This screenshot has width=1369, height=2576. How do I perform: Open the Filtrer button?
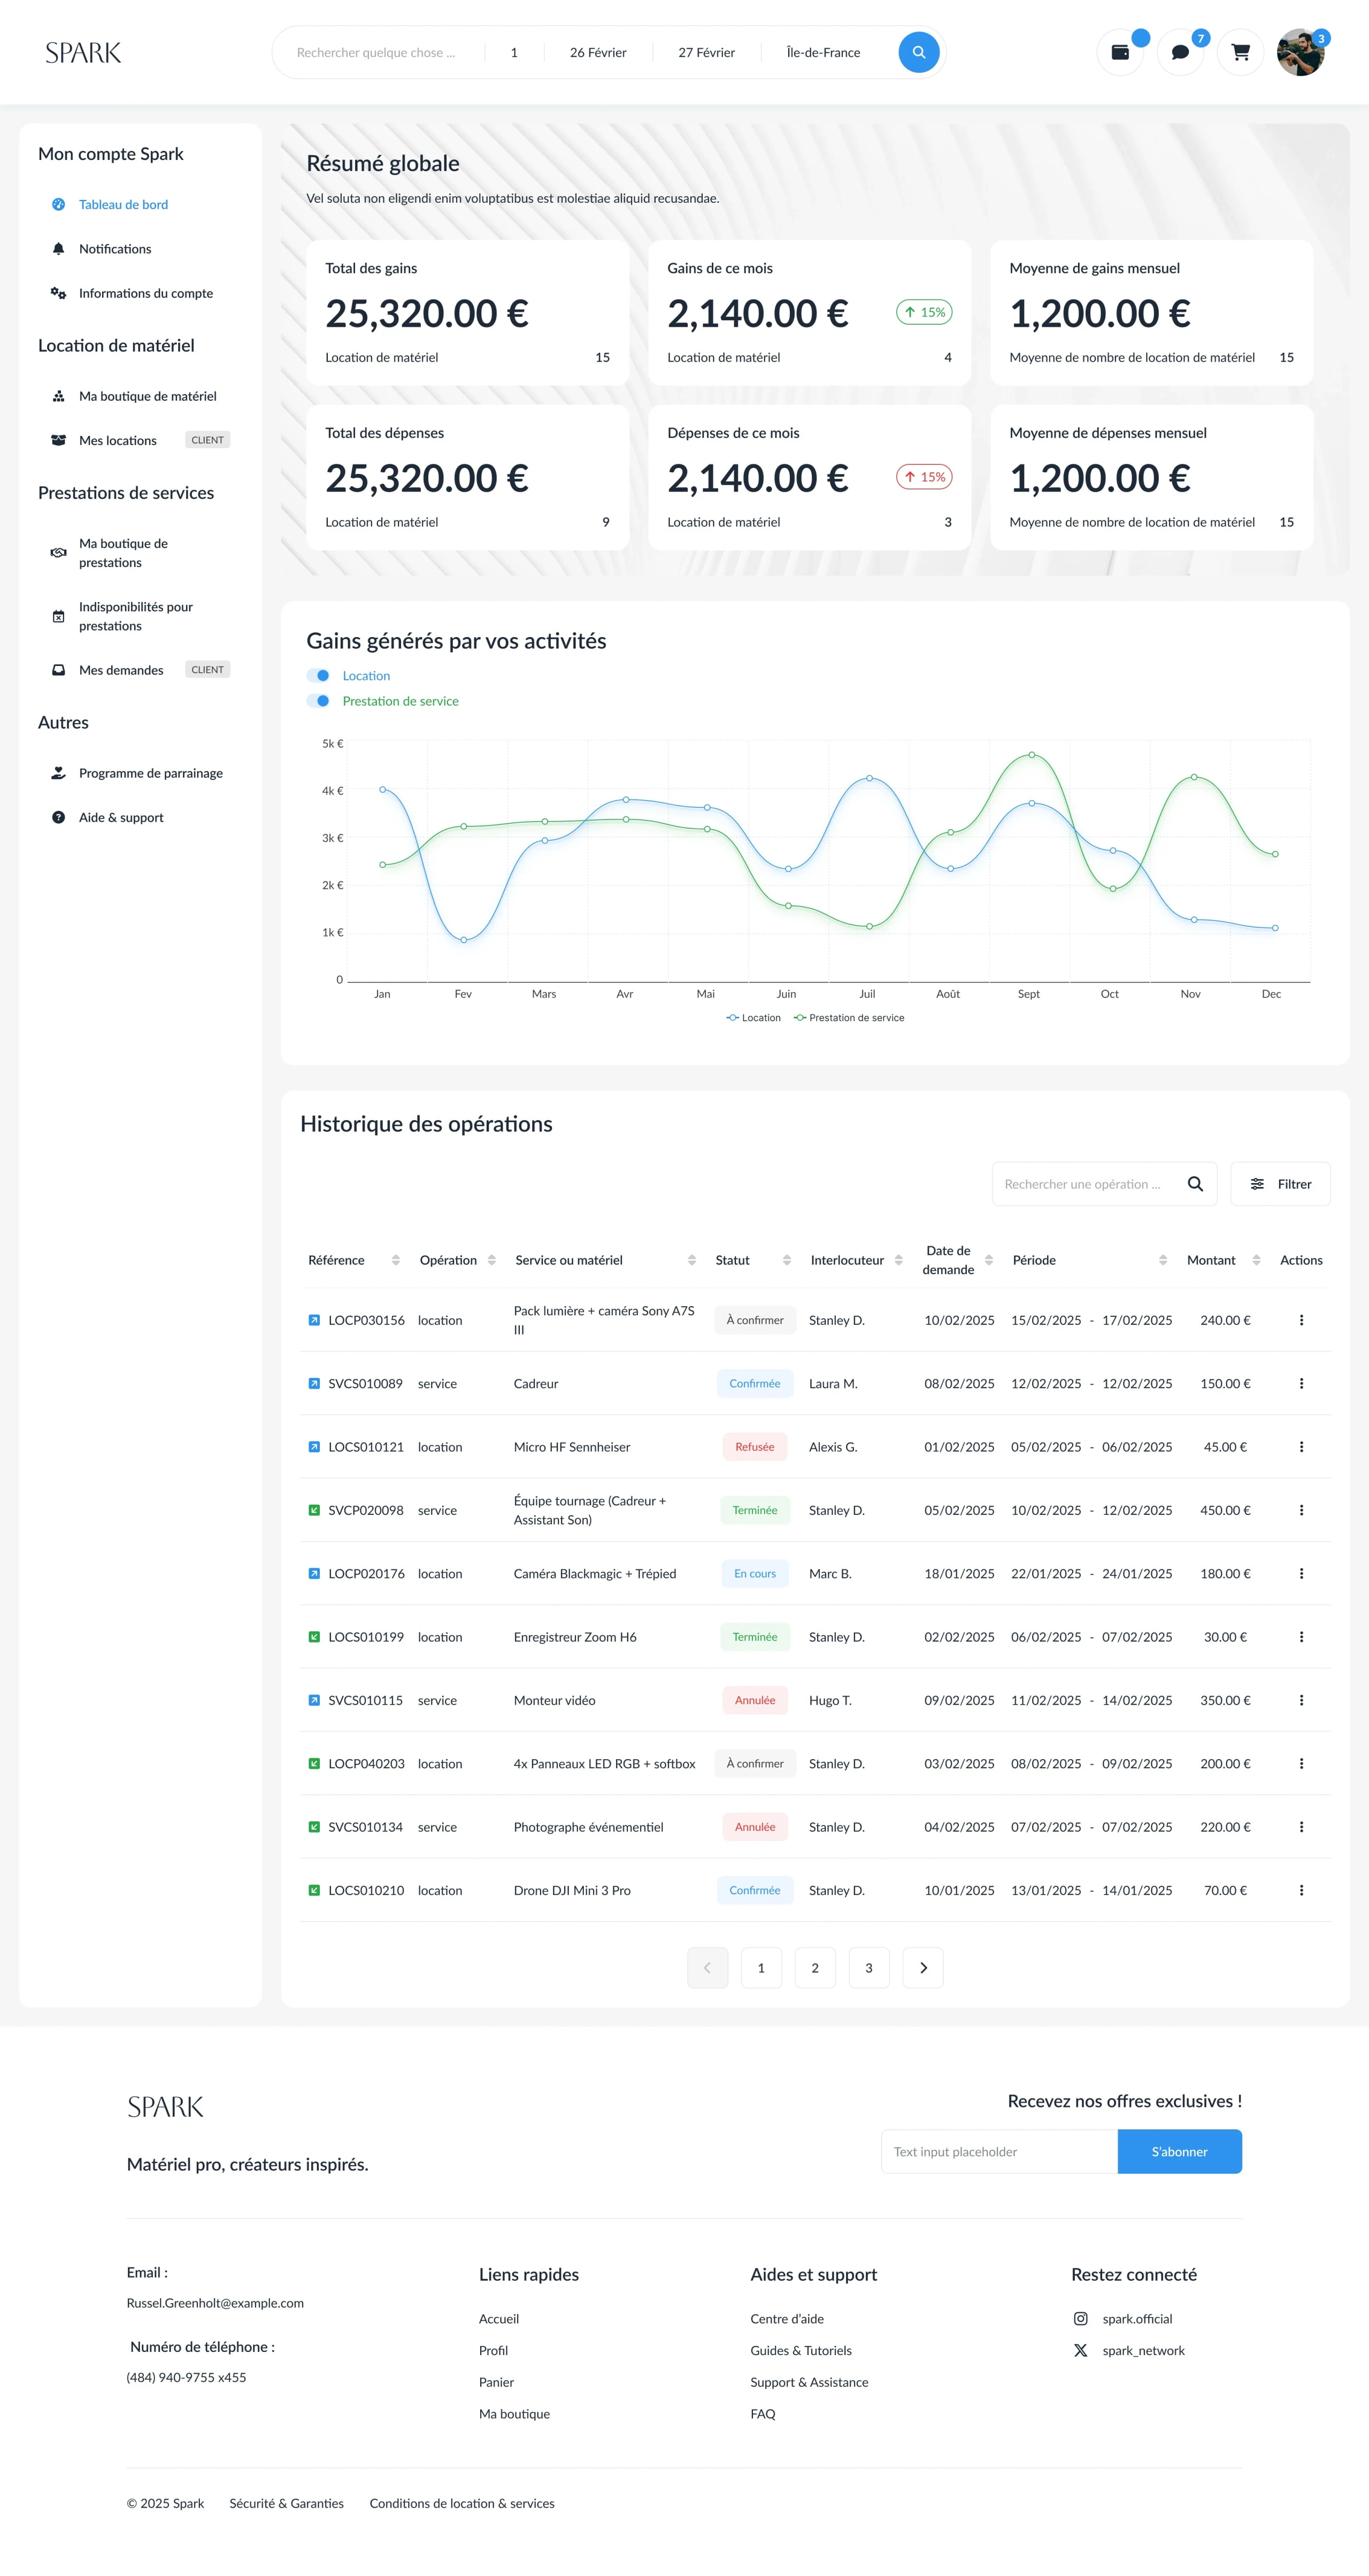(x=1280, y=1184)
